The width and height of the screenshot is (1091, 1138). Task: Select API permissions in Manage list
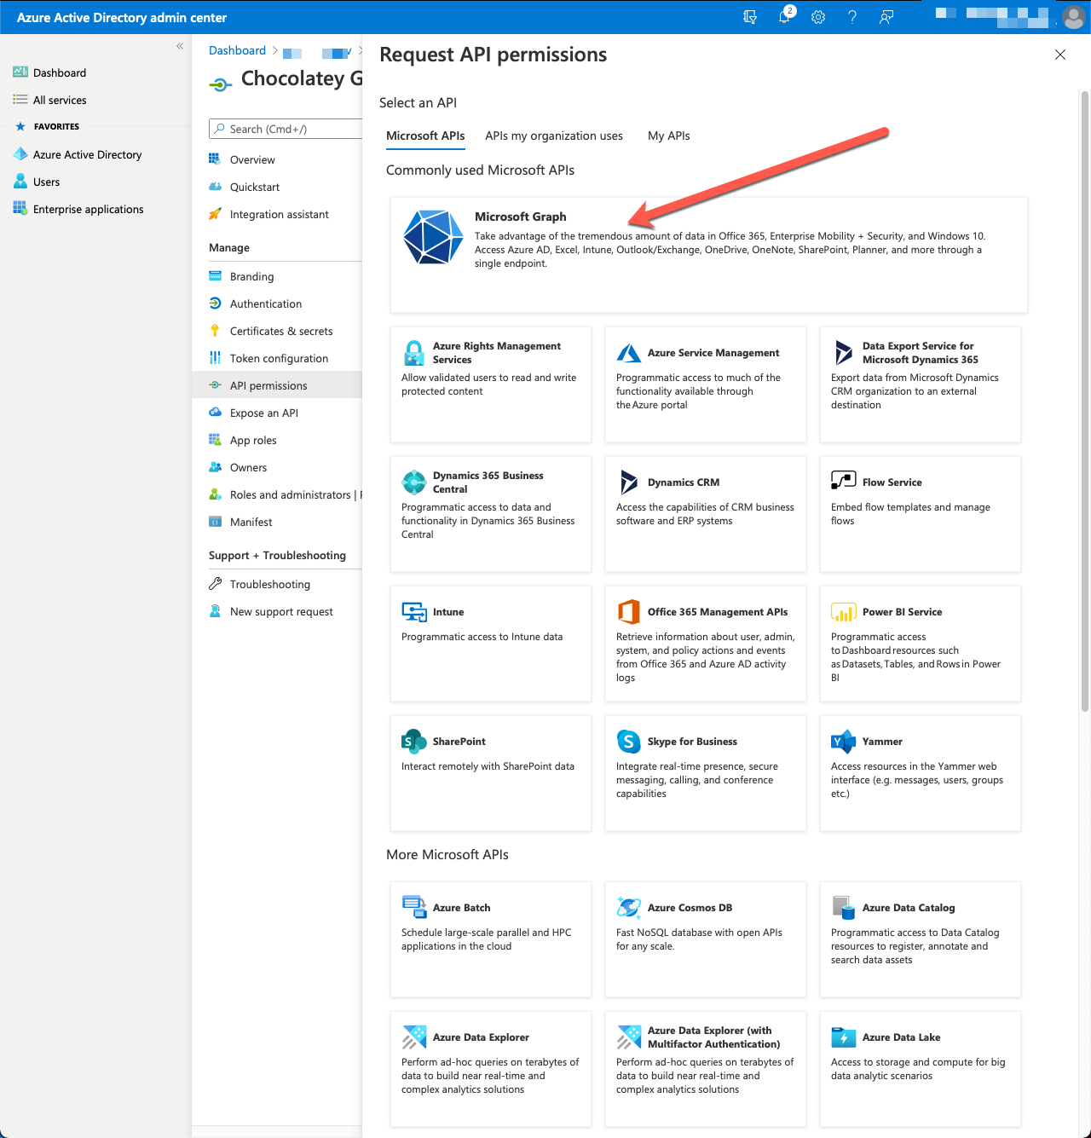[277, 385]
